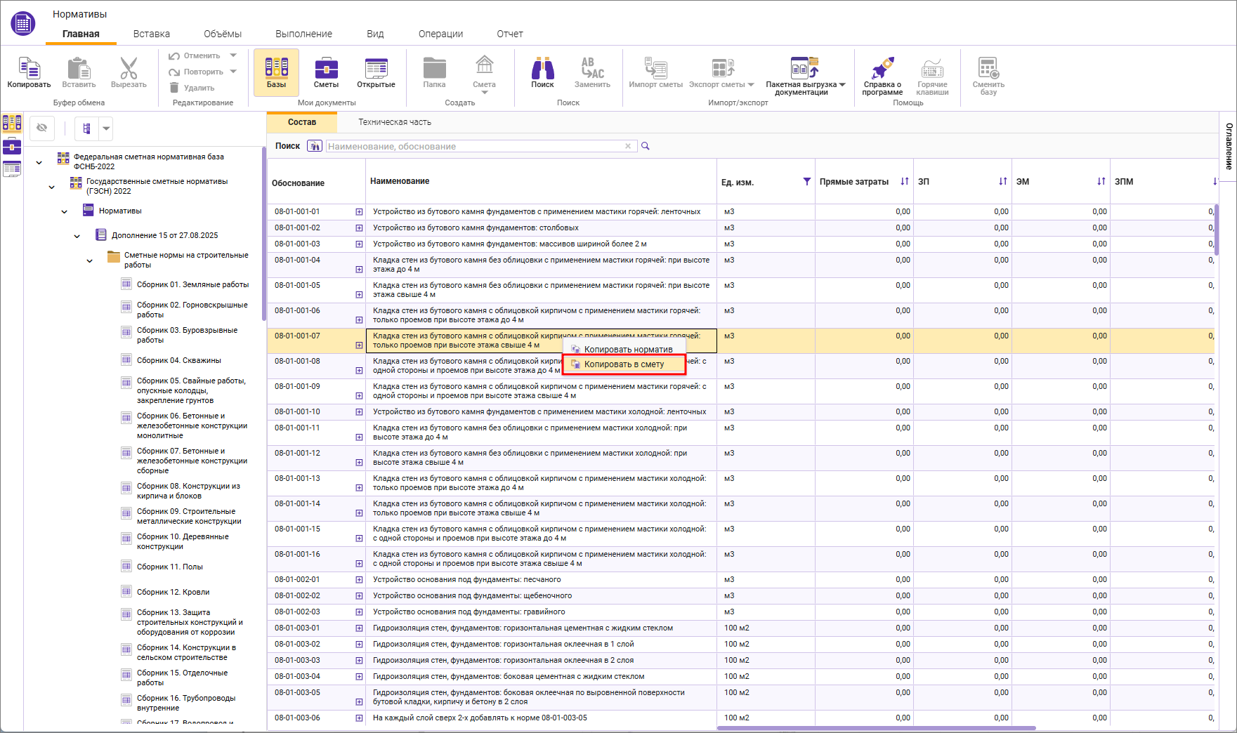Collapse the Нормативы tree node
The image size is (1237, 733).
(x=65, y=211)
